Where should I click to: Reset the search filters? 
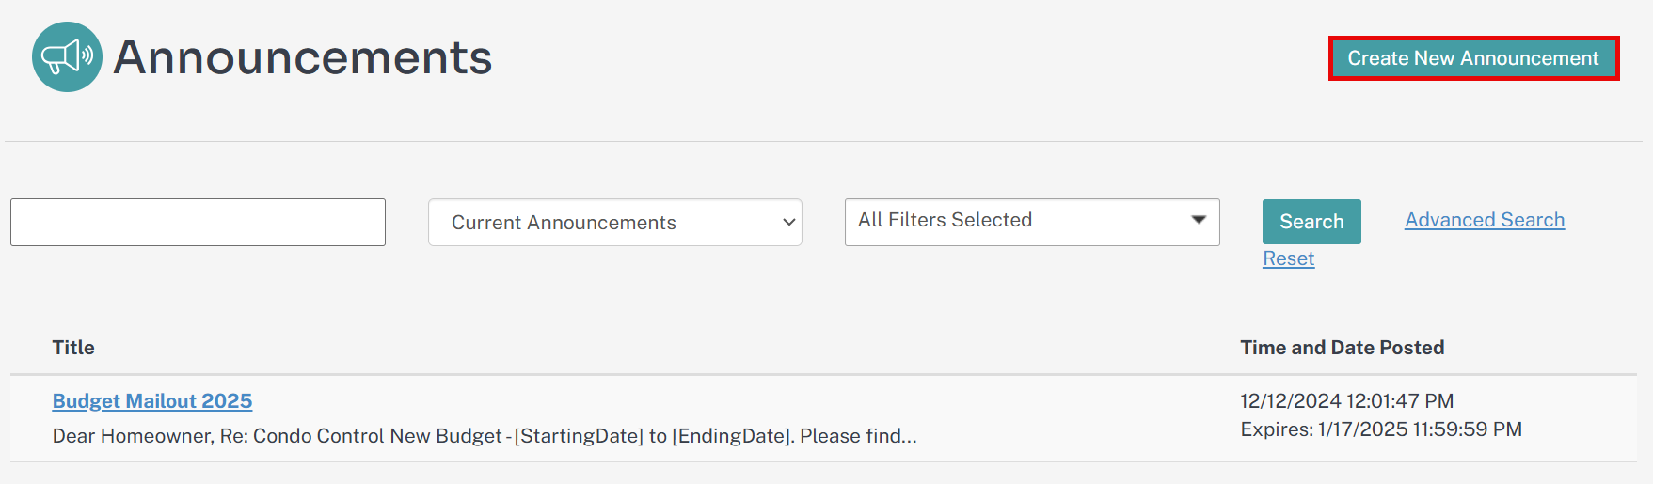tap(1288, 258)
